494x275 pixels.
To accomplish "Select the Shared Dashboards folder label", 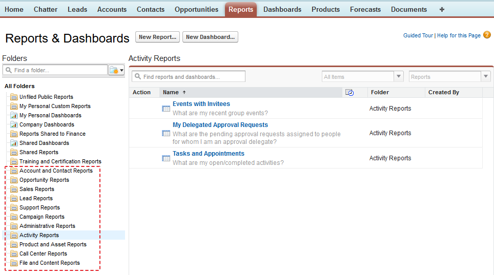I will (x=44, y=143).
